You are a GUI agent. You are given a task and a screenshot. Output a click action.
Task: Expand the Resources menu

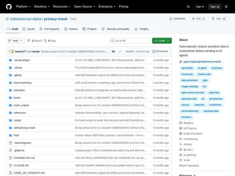pyautogui.click(x=62, y=7)
